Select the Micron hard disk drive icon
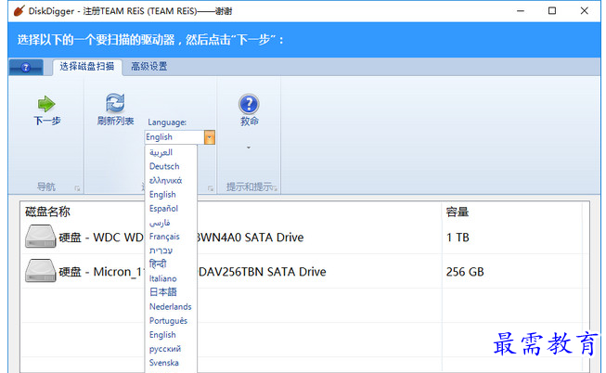Screen dimensions: 606x373 coord(41,271)
